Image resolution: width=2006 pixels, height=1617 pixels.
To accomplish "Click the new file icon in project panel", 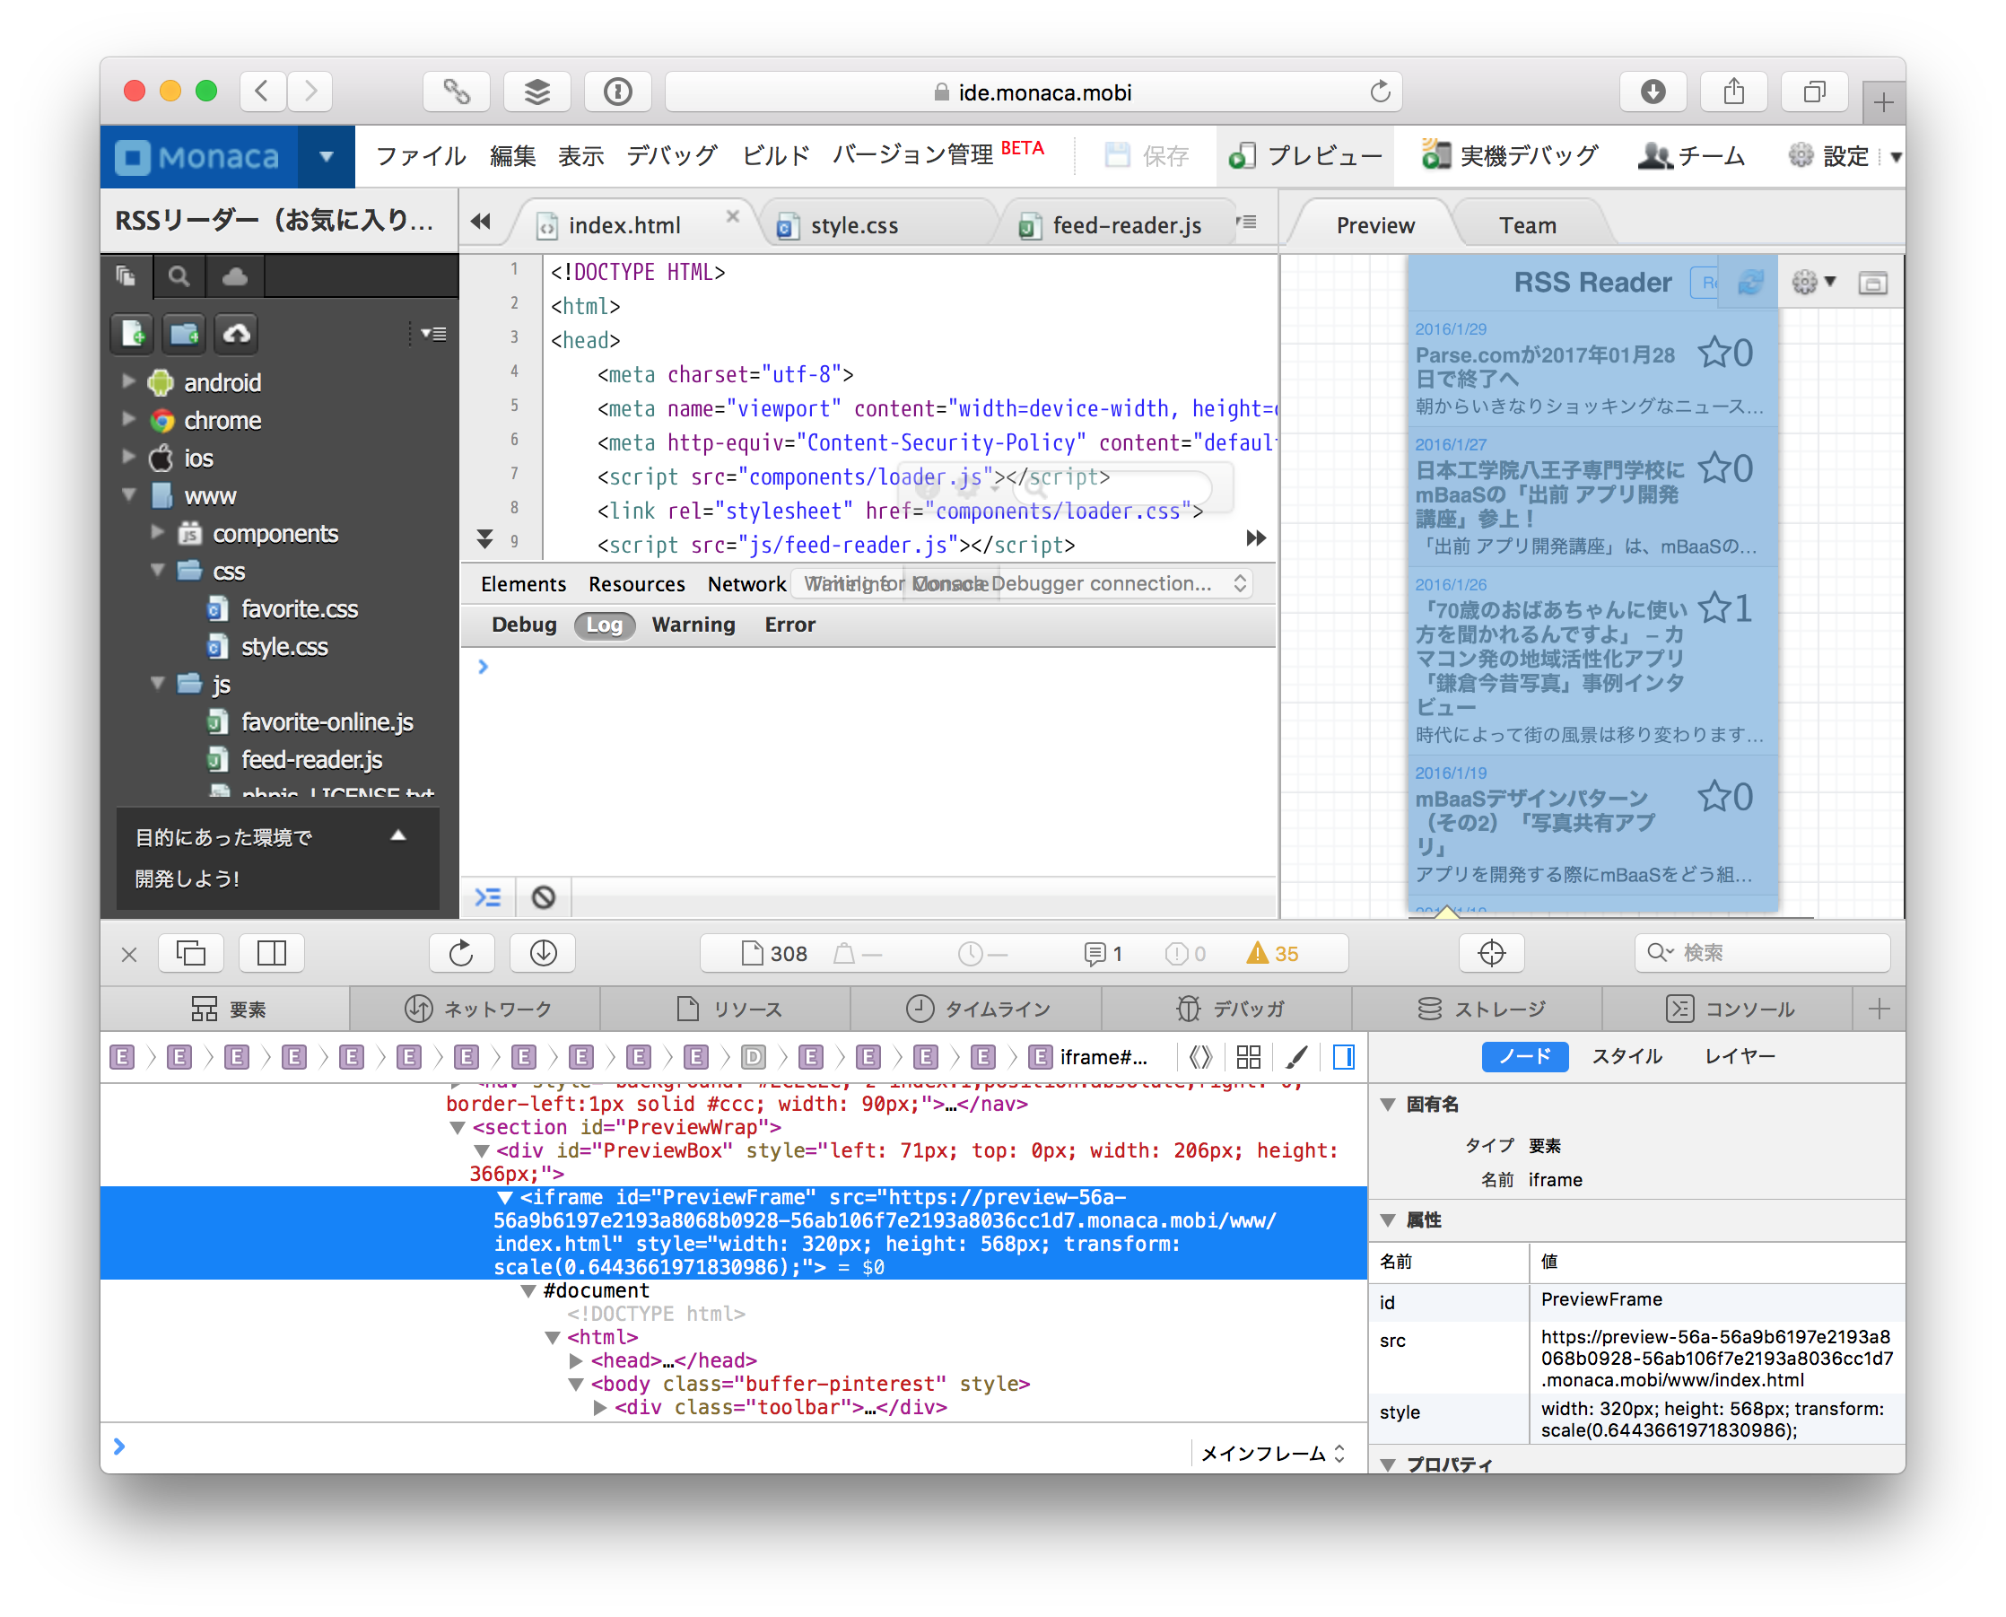I will (x=133, y=334).
